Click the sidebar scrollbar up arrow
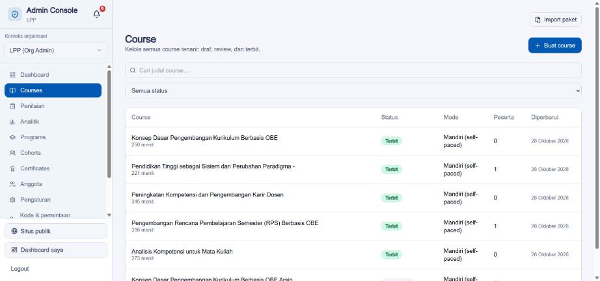 pos(109,66)
